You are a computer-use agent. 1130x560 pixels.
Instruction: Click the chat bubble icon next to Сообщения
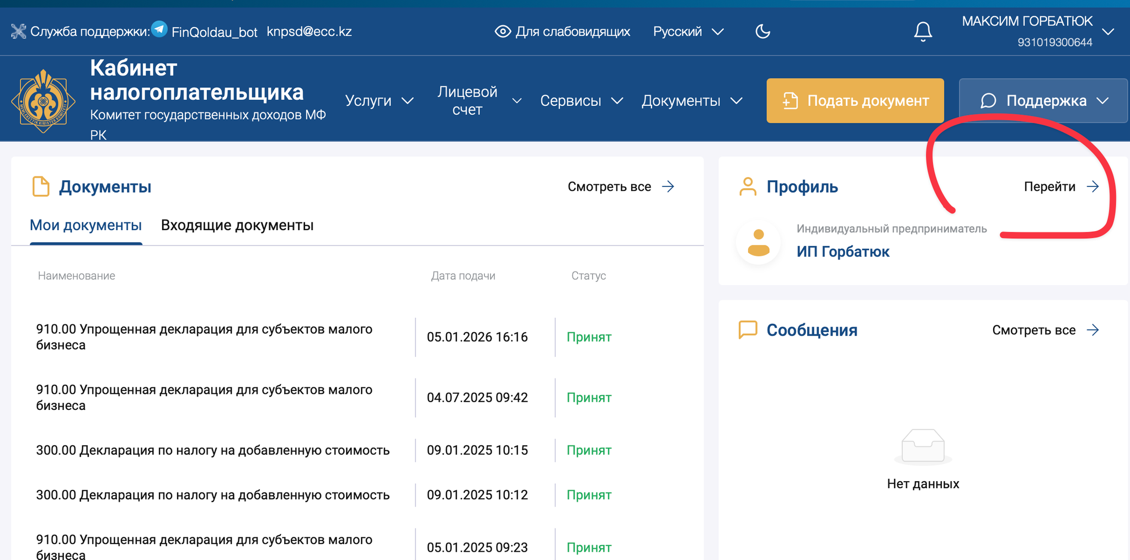point(748,330)
